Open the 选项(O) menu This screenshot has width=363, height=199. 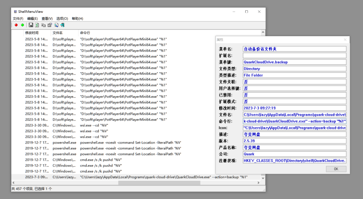coord(62,18)
